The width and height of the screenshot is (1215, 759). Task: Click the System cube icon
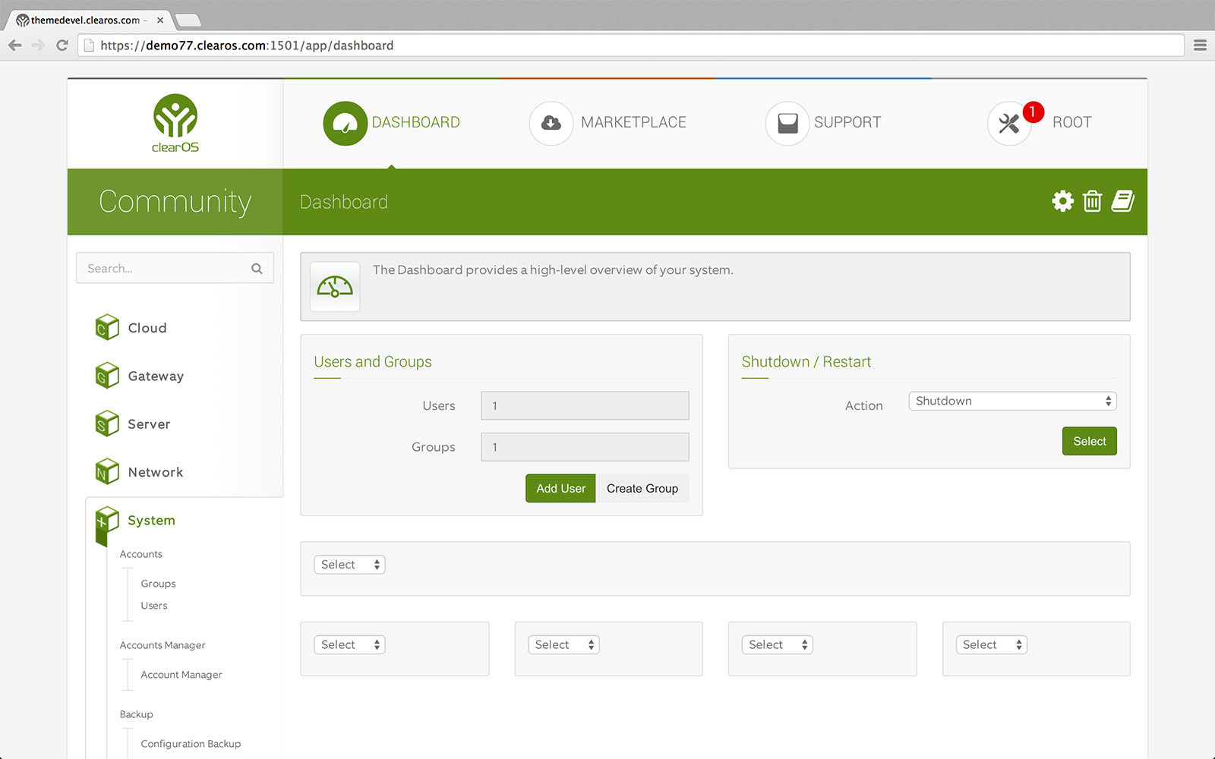click(107, 522)
